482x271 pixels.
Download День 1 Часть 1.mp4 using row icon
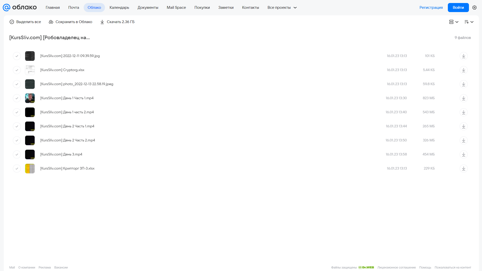(463, 98)
